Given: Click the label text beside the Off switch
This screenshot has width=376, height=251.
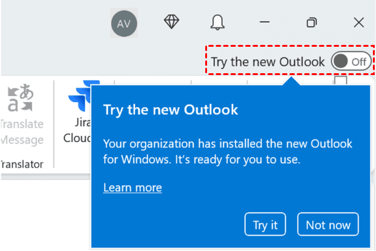Looking at the screenshot, I should (267, 62).
